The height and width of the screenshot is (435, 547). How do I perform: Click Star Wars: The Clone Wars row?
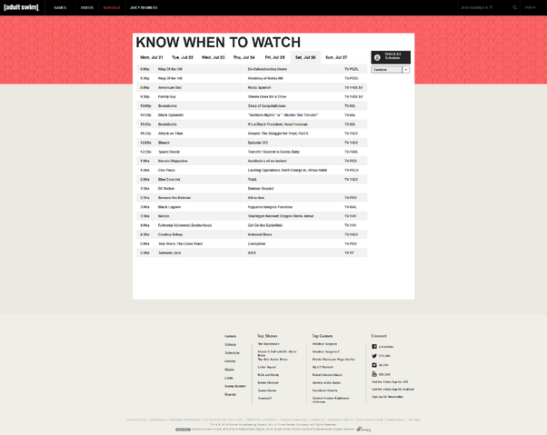point(252,243)
